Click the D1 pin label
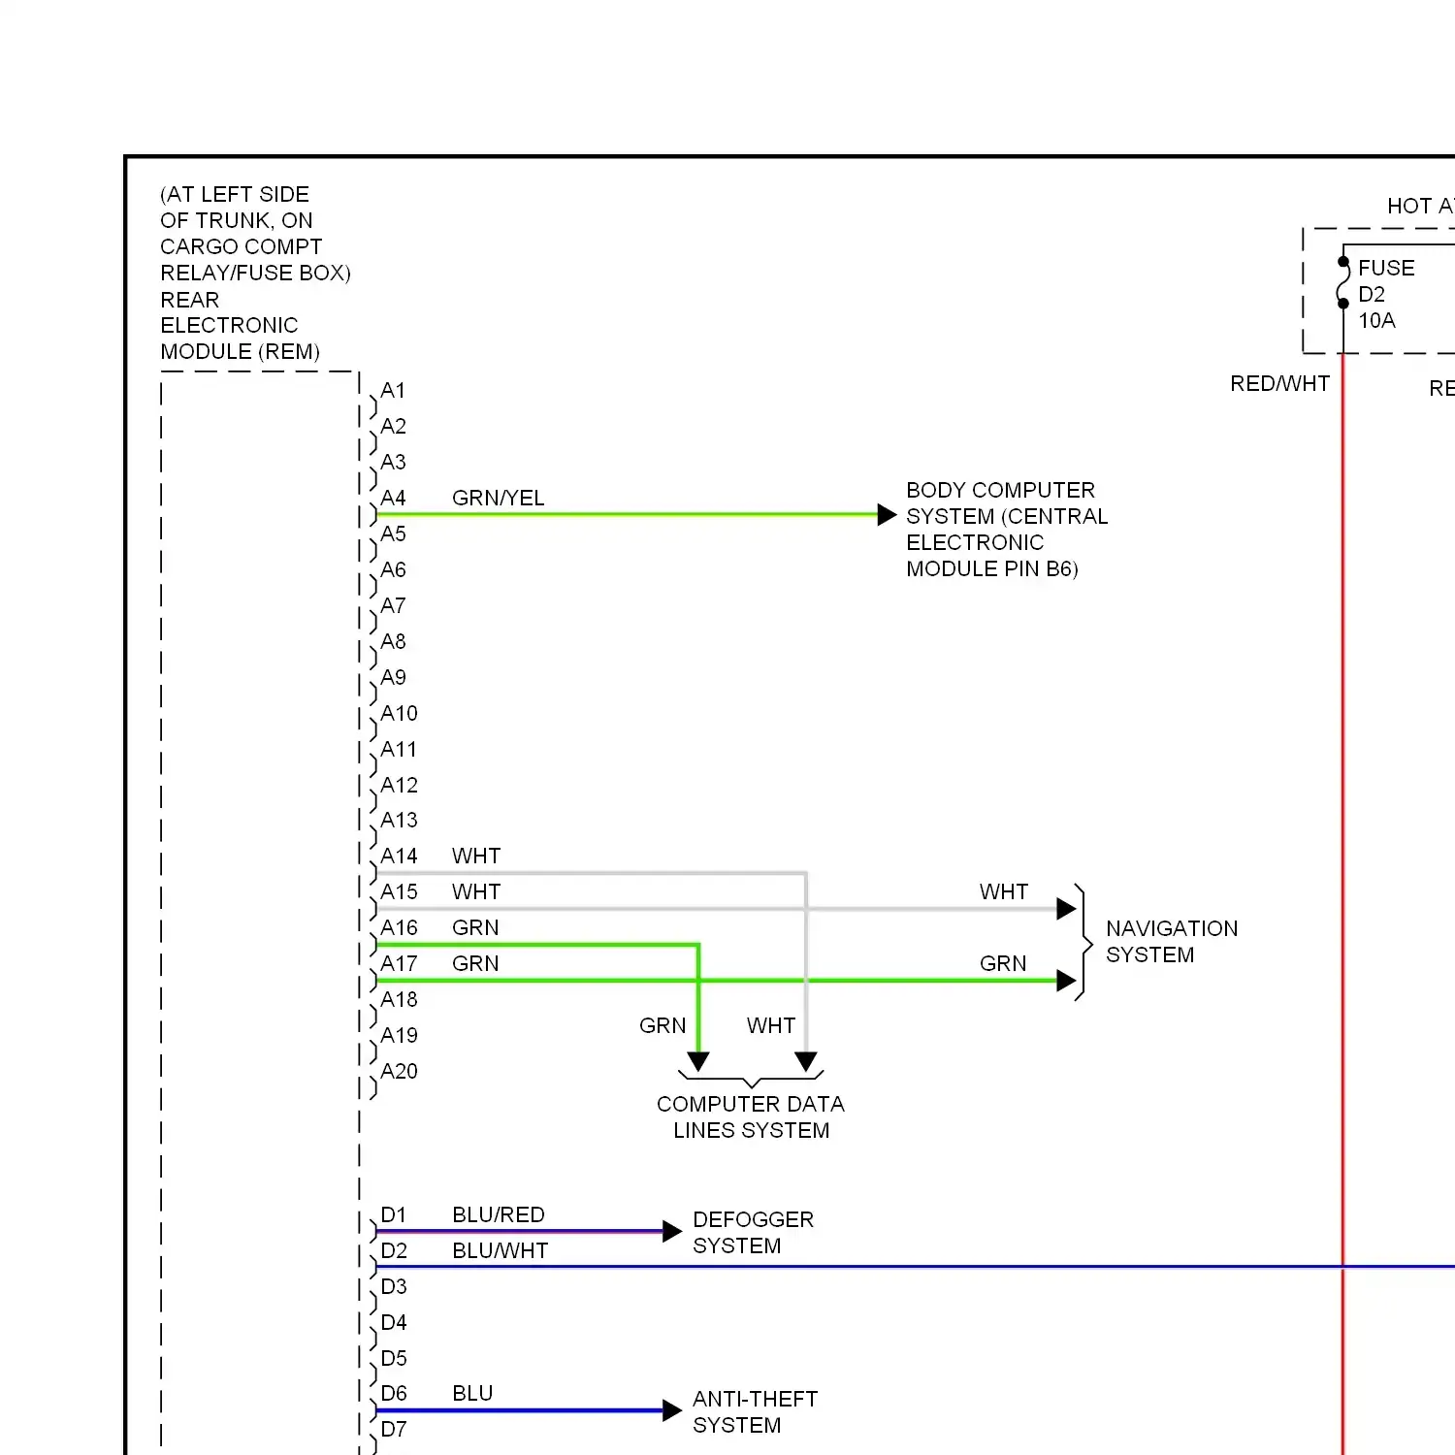Screen dimensions: 1455x1455 (394, 1215)
